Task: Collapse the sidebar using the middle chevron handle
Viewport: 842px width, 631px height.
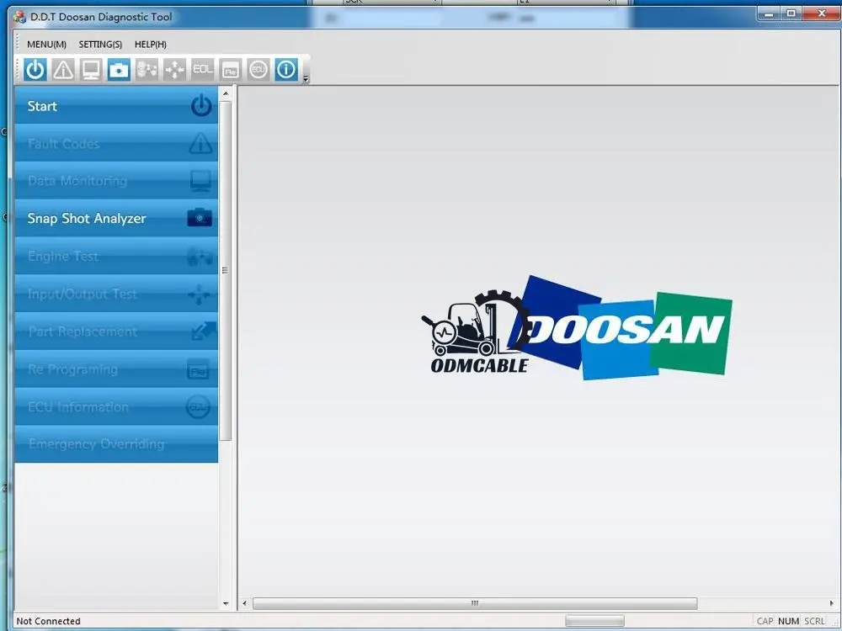Action: [x=225, y=270]
